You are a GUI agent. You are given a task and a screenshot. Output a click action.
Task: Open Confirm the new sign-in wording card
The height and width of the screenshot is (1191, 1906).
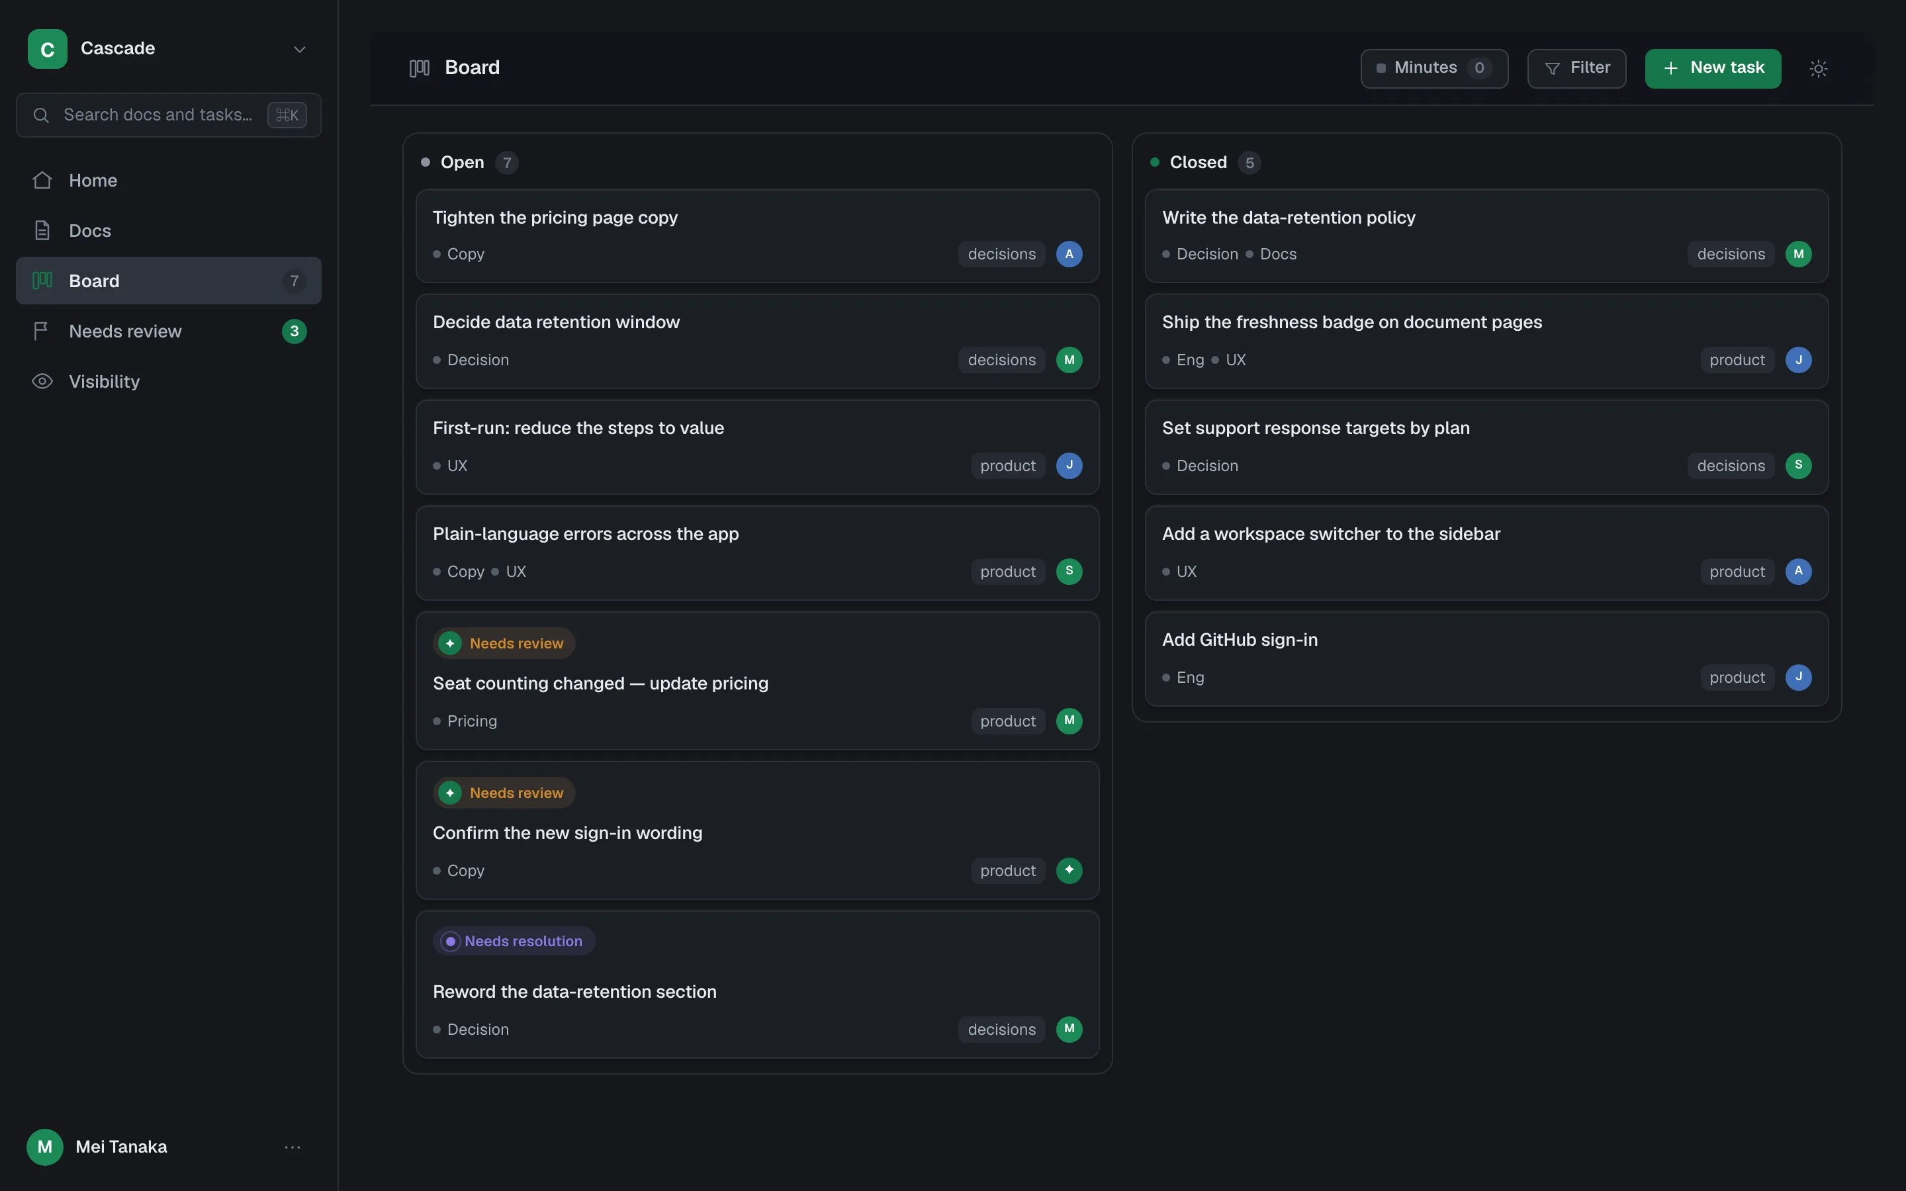[x=758, y=830]
